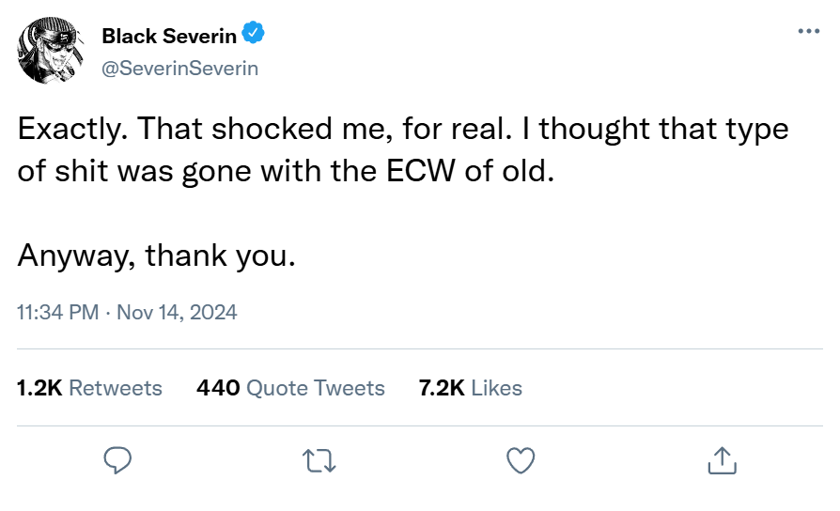Click the Nov 14, 2024 date

tap(177, 312)
